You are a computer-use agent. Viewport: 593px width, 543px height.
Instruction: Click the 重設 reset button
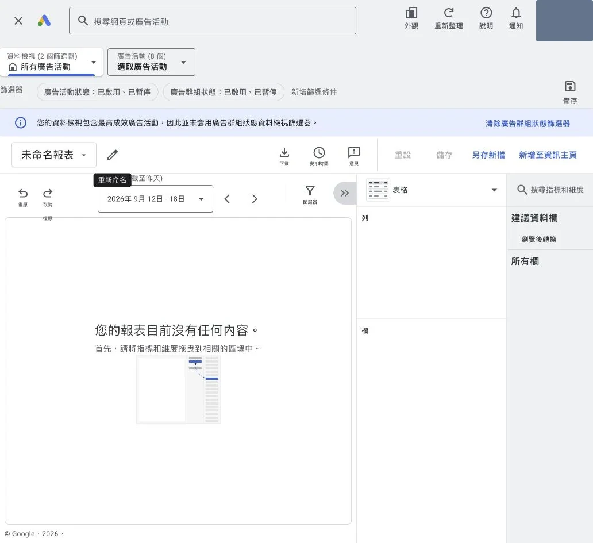(x=403, y=155)
